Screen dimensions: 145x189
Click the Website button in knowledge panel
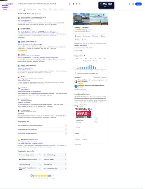78,36
